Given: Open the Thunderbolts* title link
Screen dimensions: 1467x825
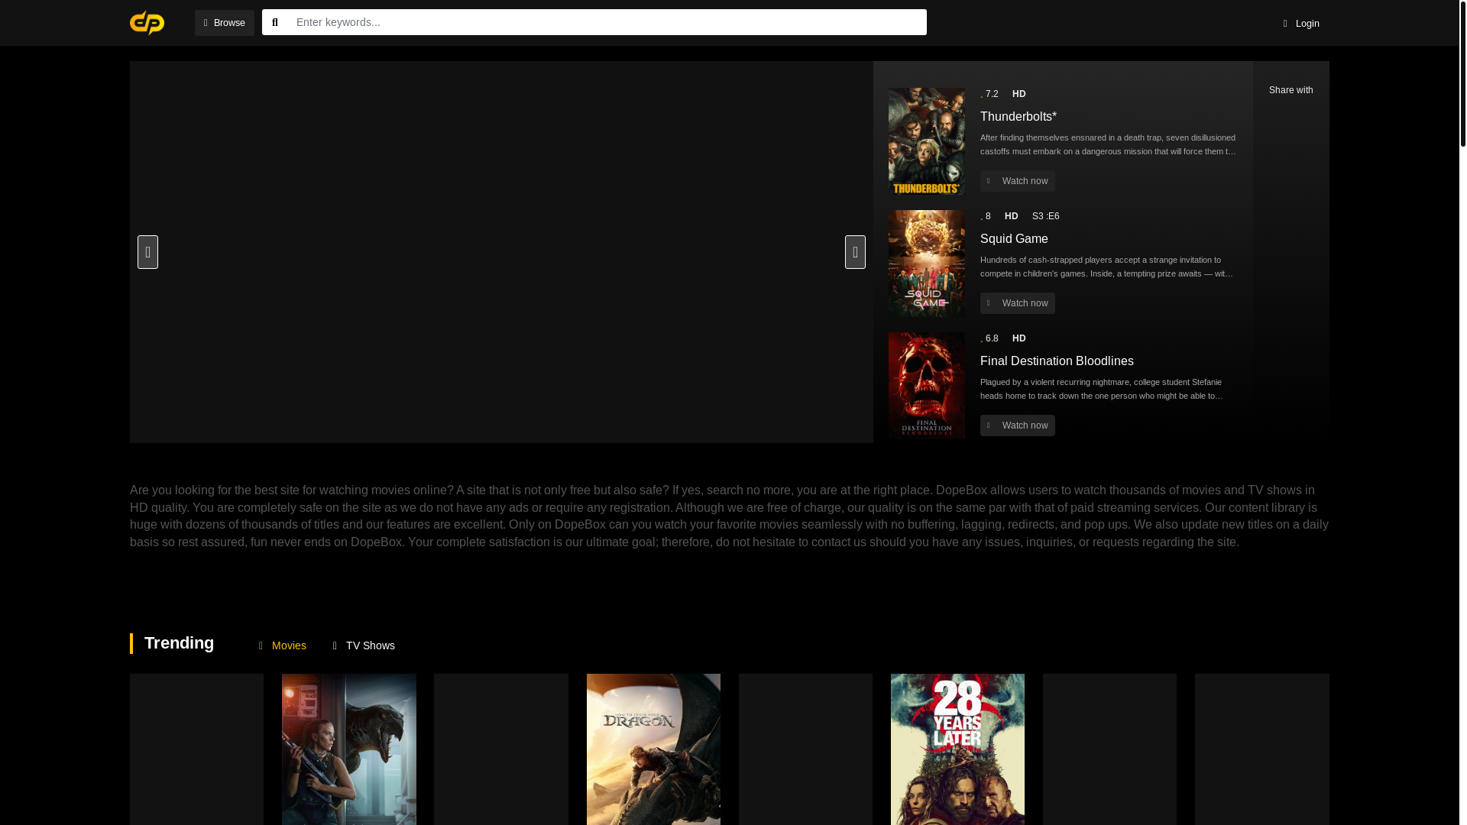Looking at the screenshot, I should (x=1018, y=116).
